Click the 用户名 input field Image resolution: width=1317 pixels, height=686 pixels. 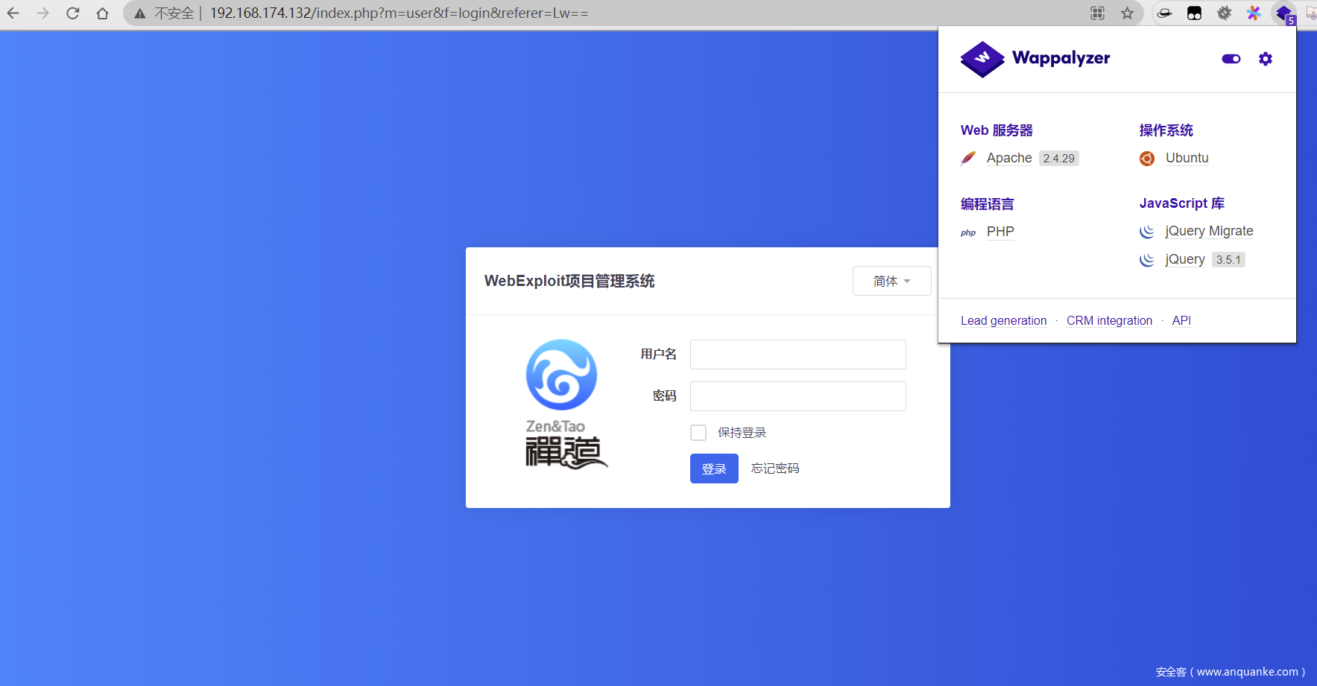[x=798, y=355]
